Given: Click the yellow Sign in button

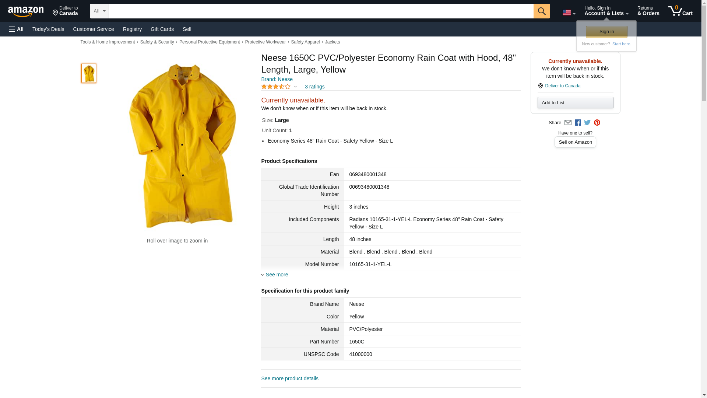Looking at the screenshot, I should pos(606,32).
